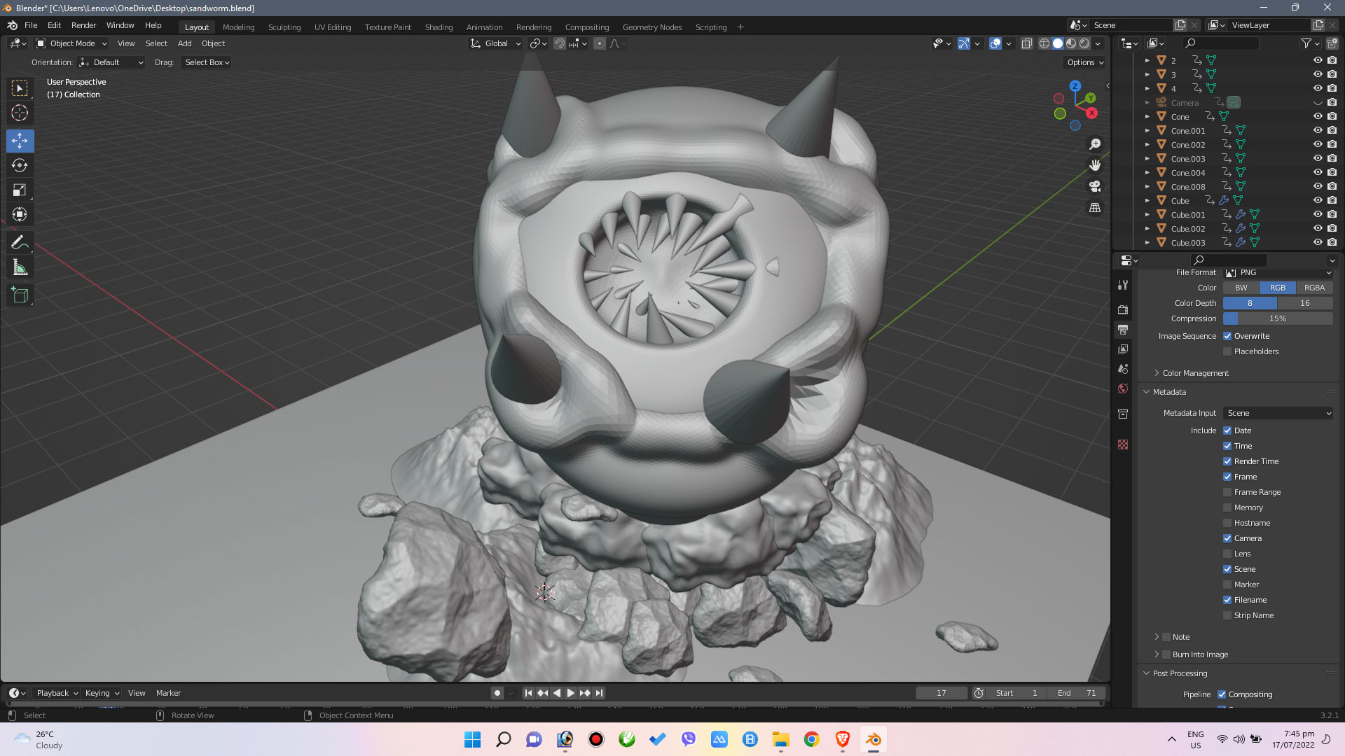Switch to the Sculpting workspace tab
Viewport: 1345px width, 756px height.
(284, 27)
